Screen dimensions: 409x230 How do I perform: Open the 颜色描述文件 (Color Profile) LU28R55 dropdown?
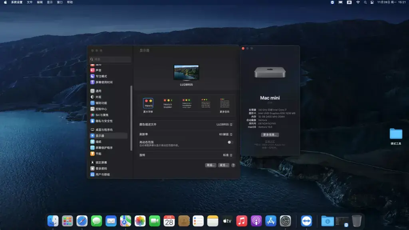224,125
